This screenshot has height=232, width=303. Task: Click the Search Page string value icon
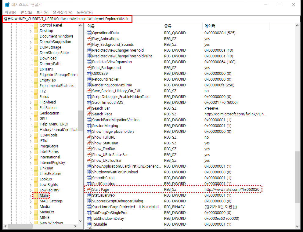89,114
